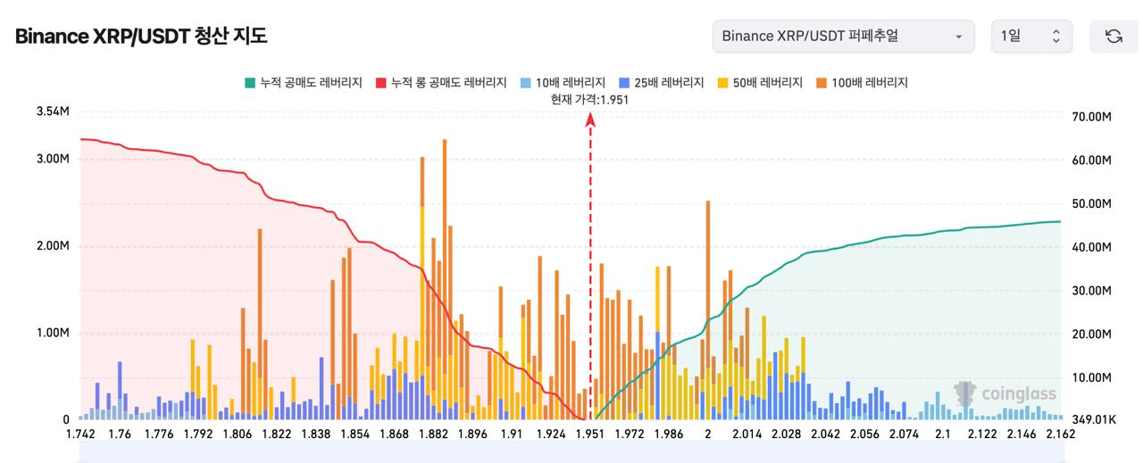Click the 3.54M left axis label

click(x=53, y=112)
